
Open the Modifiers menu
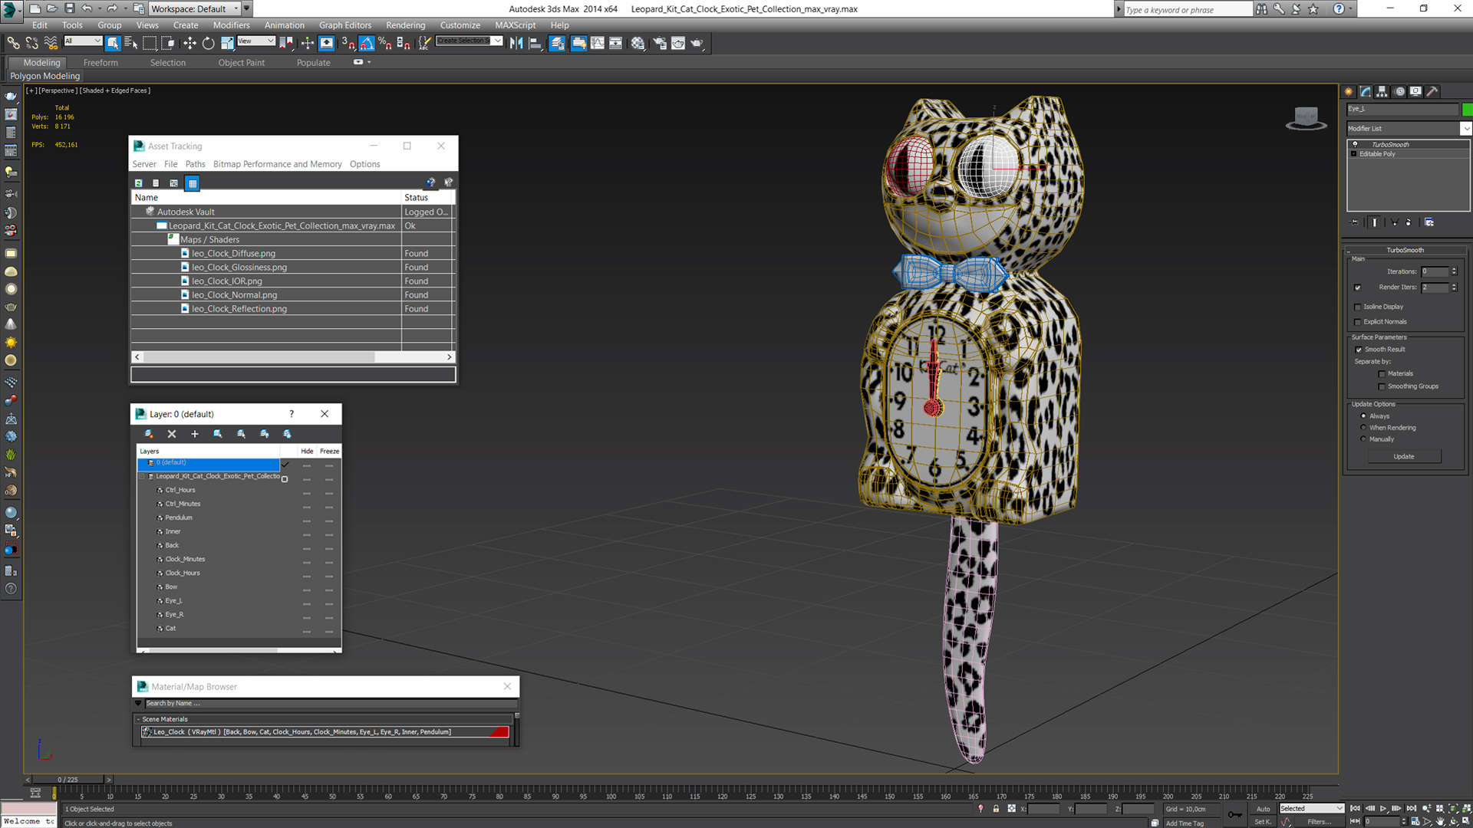pyautogui.click(x=231, y=25)
